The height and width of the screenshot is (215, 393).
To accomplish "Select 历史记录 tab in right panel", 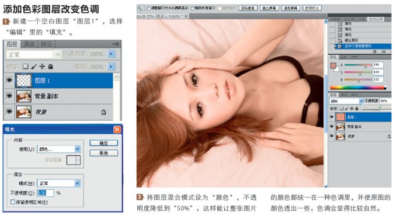I will click(375, 19).
